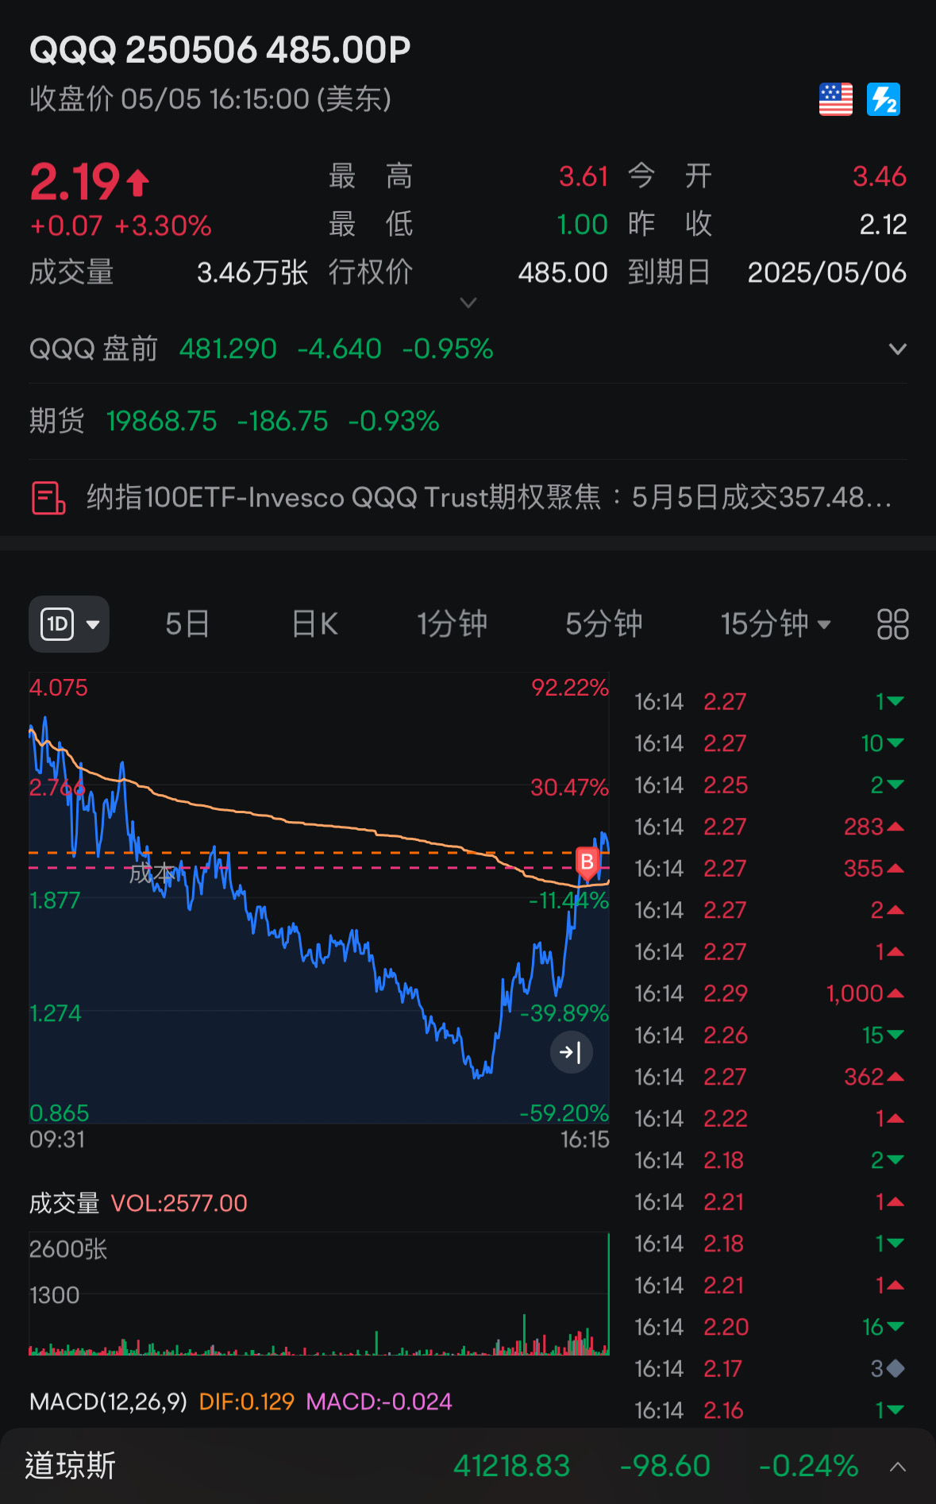Tap the DIF:0.129 value
Image resolution: width=936 pixels, height=1504 pixels.
pyautogui.click(x=247, y=1402)
